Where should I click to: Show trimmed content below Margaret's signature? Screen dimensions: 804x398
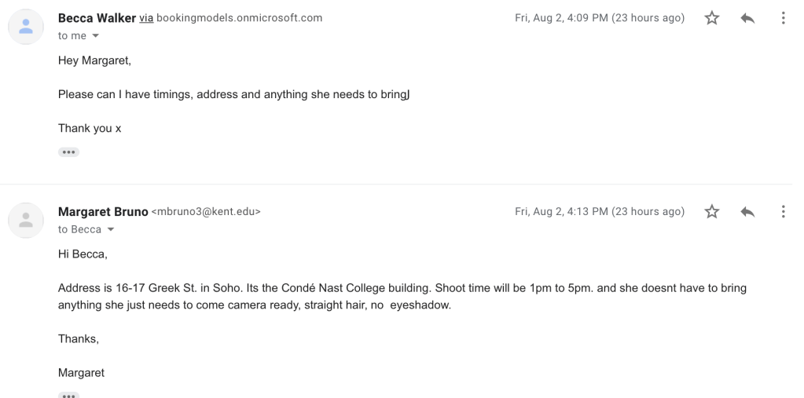[x=68, y=395]
